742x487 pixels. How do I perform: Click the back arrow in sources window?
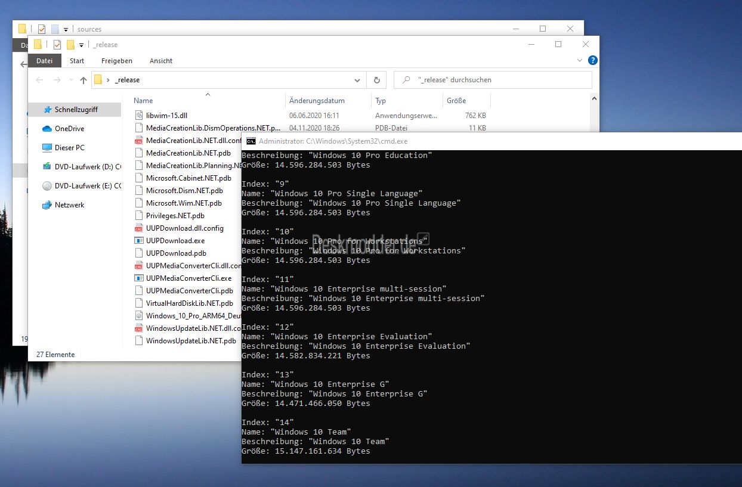click(23, 64)
